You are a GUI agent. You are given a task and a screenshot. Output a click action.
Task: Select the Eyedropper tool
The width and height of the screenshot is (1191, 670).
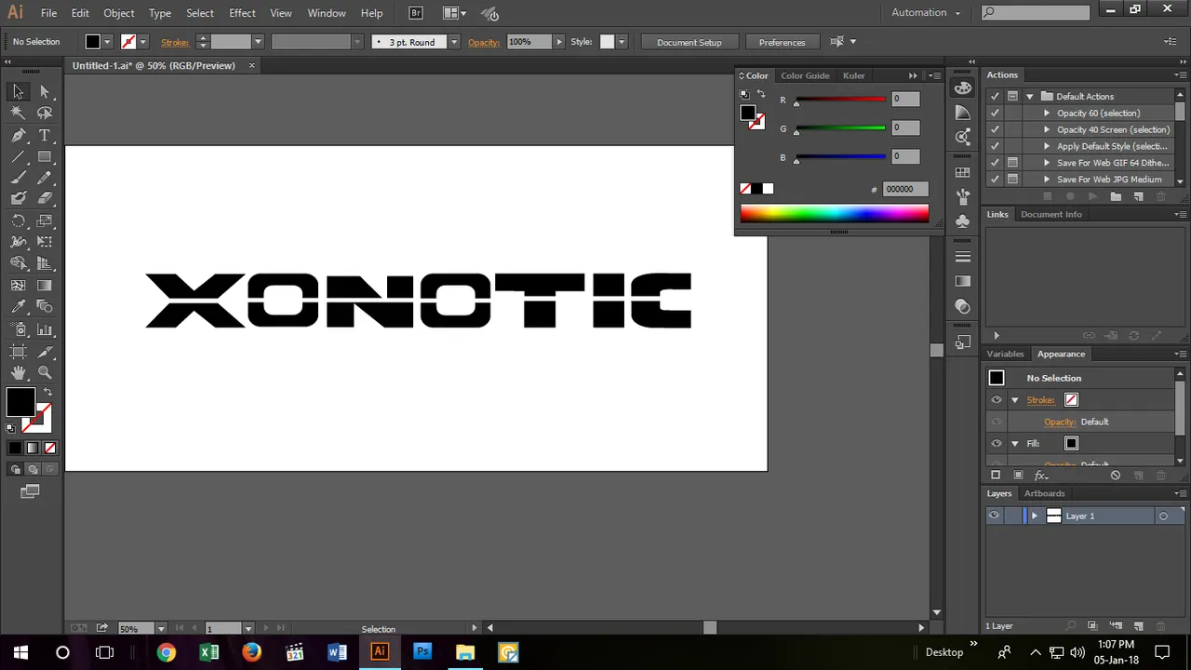click(x=18, y=307)
